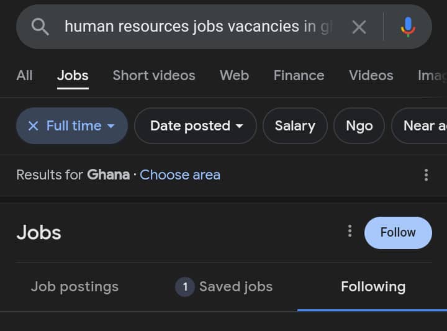
Task: Click the Choose area link
Action: click(180, 175)
